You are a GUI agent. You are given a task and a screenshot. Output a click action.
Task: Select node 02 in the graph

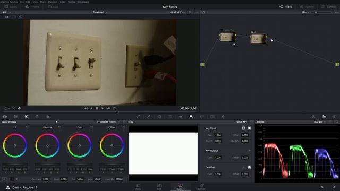click(258, 39)
